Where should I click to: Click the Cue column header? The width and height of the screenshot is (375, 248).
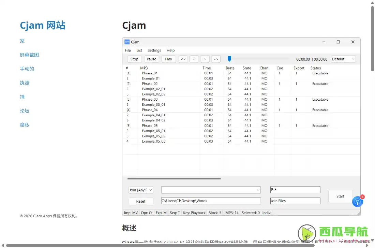pos(280,68)
